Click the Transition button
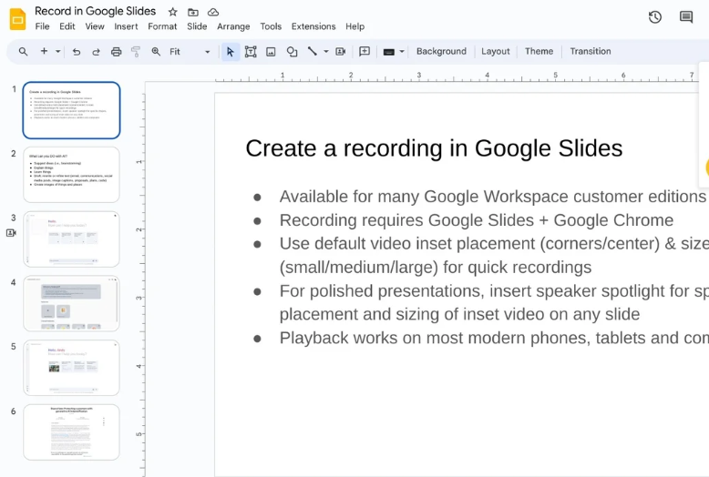The width and height of the screenshot is (709, 477). pyautogui.click(x=590, y=52)
